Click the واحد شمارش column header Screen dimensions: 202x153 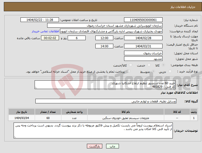click(74, 112)
